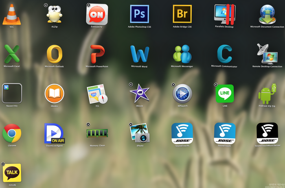
Task: Launch the VLC traffic cone app
Action: [12, 15]
